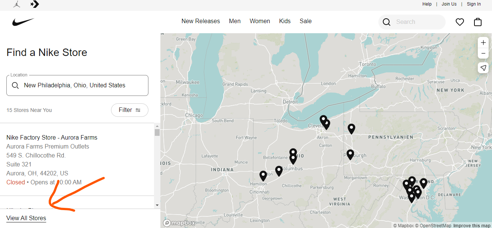Go to Nike home via swoosh logo
The image size is (492, 228).
click(x=23, y=22)
